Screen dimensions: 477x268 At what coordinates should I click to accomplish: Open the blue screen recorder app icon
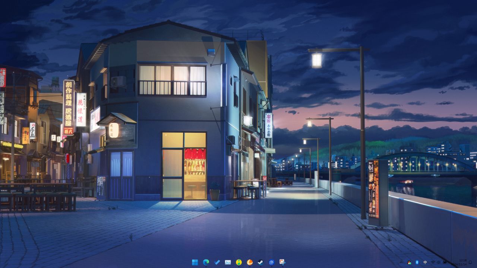[272, 262]
